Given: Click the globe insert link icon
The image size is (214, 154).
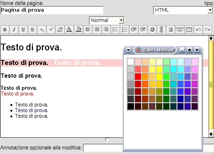Looking at the screenshot, I should tap(152, 29).
